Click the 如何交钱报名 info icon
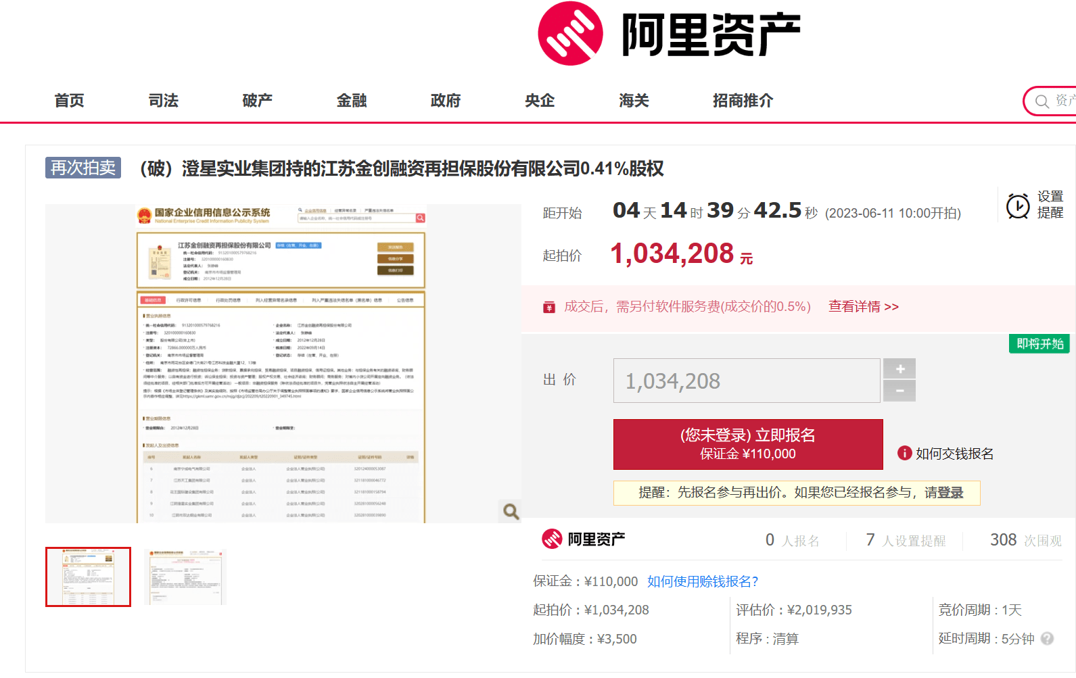The image size is (1076, 678). coord(904,453)
